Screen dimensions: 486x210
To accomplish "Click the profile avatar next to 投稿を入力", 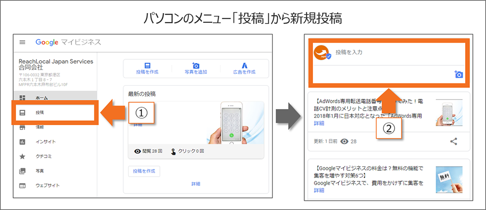I will tap(322, 52).
